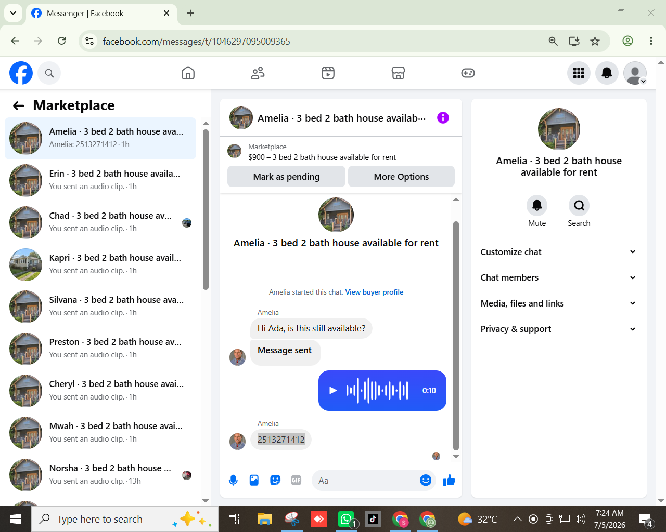
Task: Attach a photo with the image icon
Action: pyautogui.click(x=254, y=481)
